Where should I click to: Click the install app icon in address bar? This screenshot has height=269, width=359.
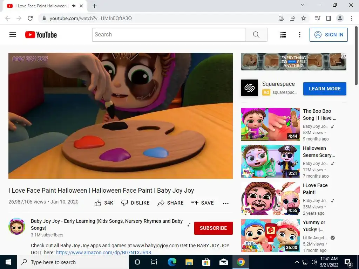coord(281,18)
